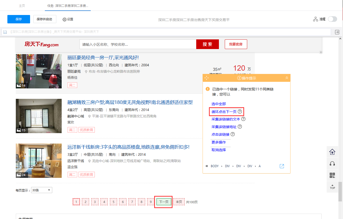
Task: Click the Fang.com logo
Action: [x=42, y=44]
